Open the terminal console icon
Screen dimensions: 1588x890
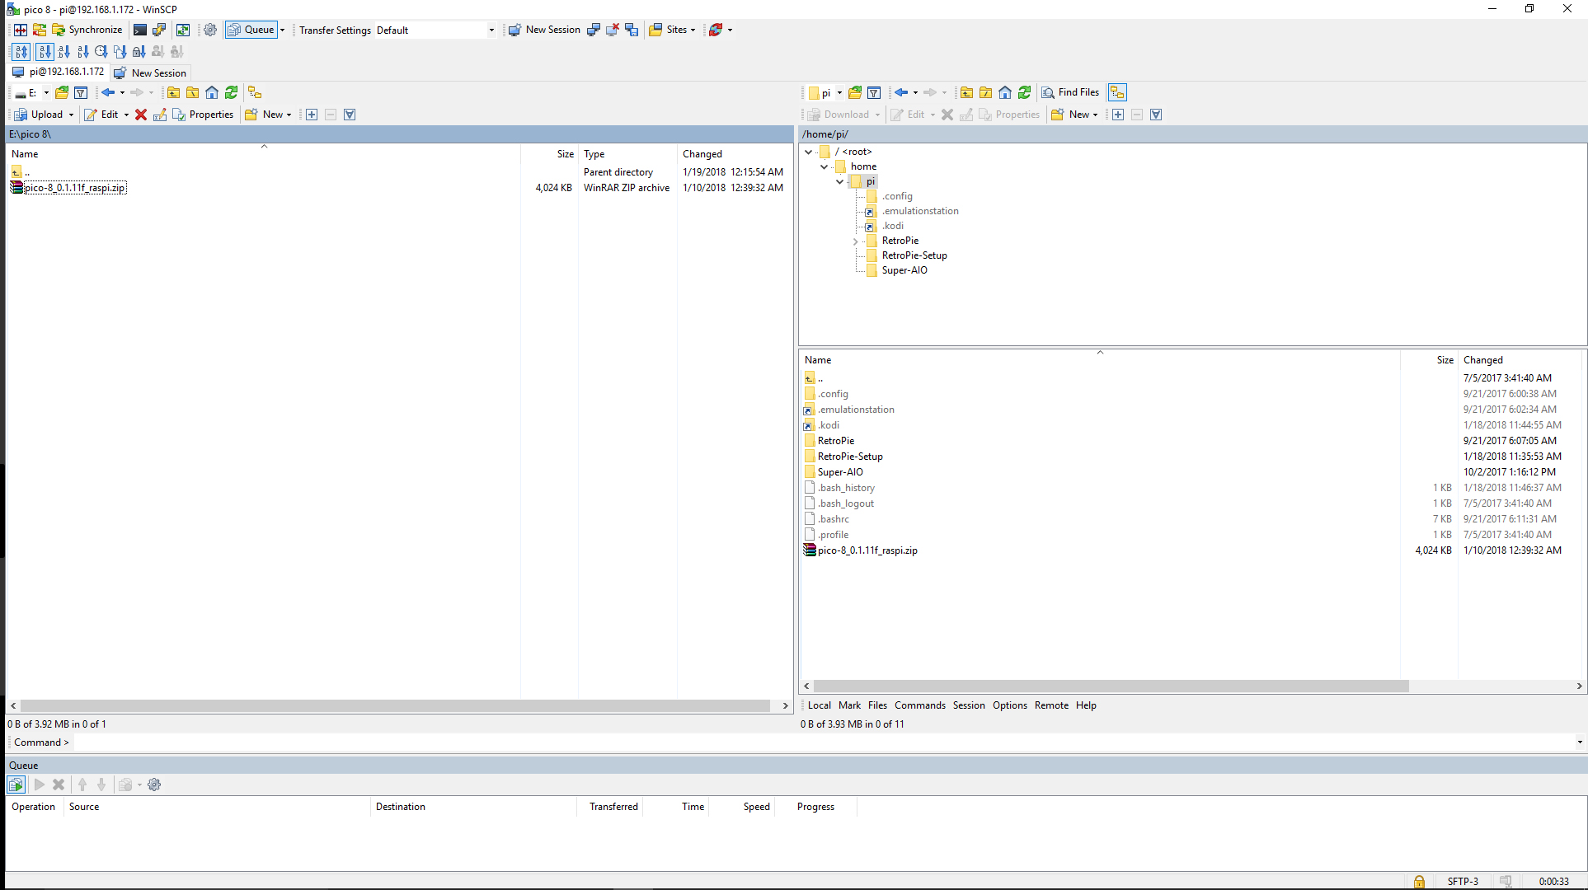pyautogui.click(x=140, y=30)
